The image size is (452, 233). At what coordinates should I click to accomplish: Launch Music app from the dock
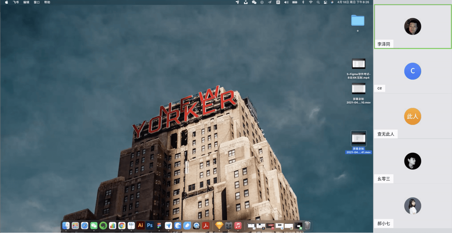(238, 226)
